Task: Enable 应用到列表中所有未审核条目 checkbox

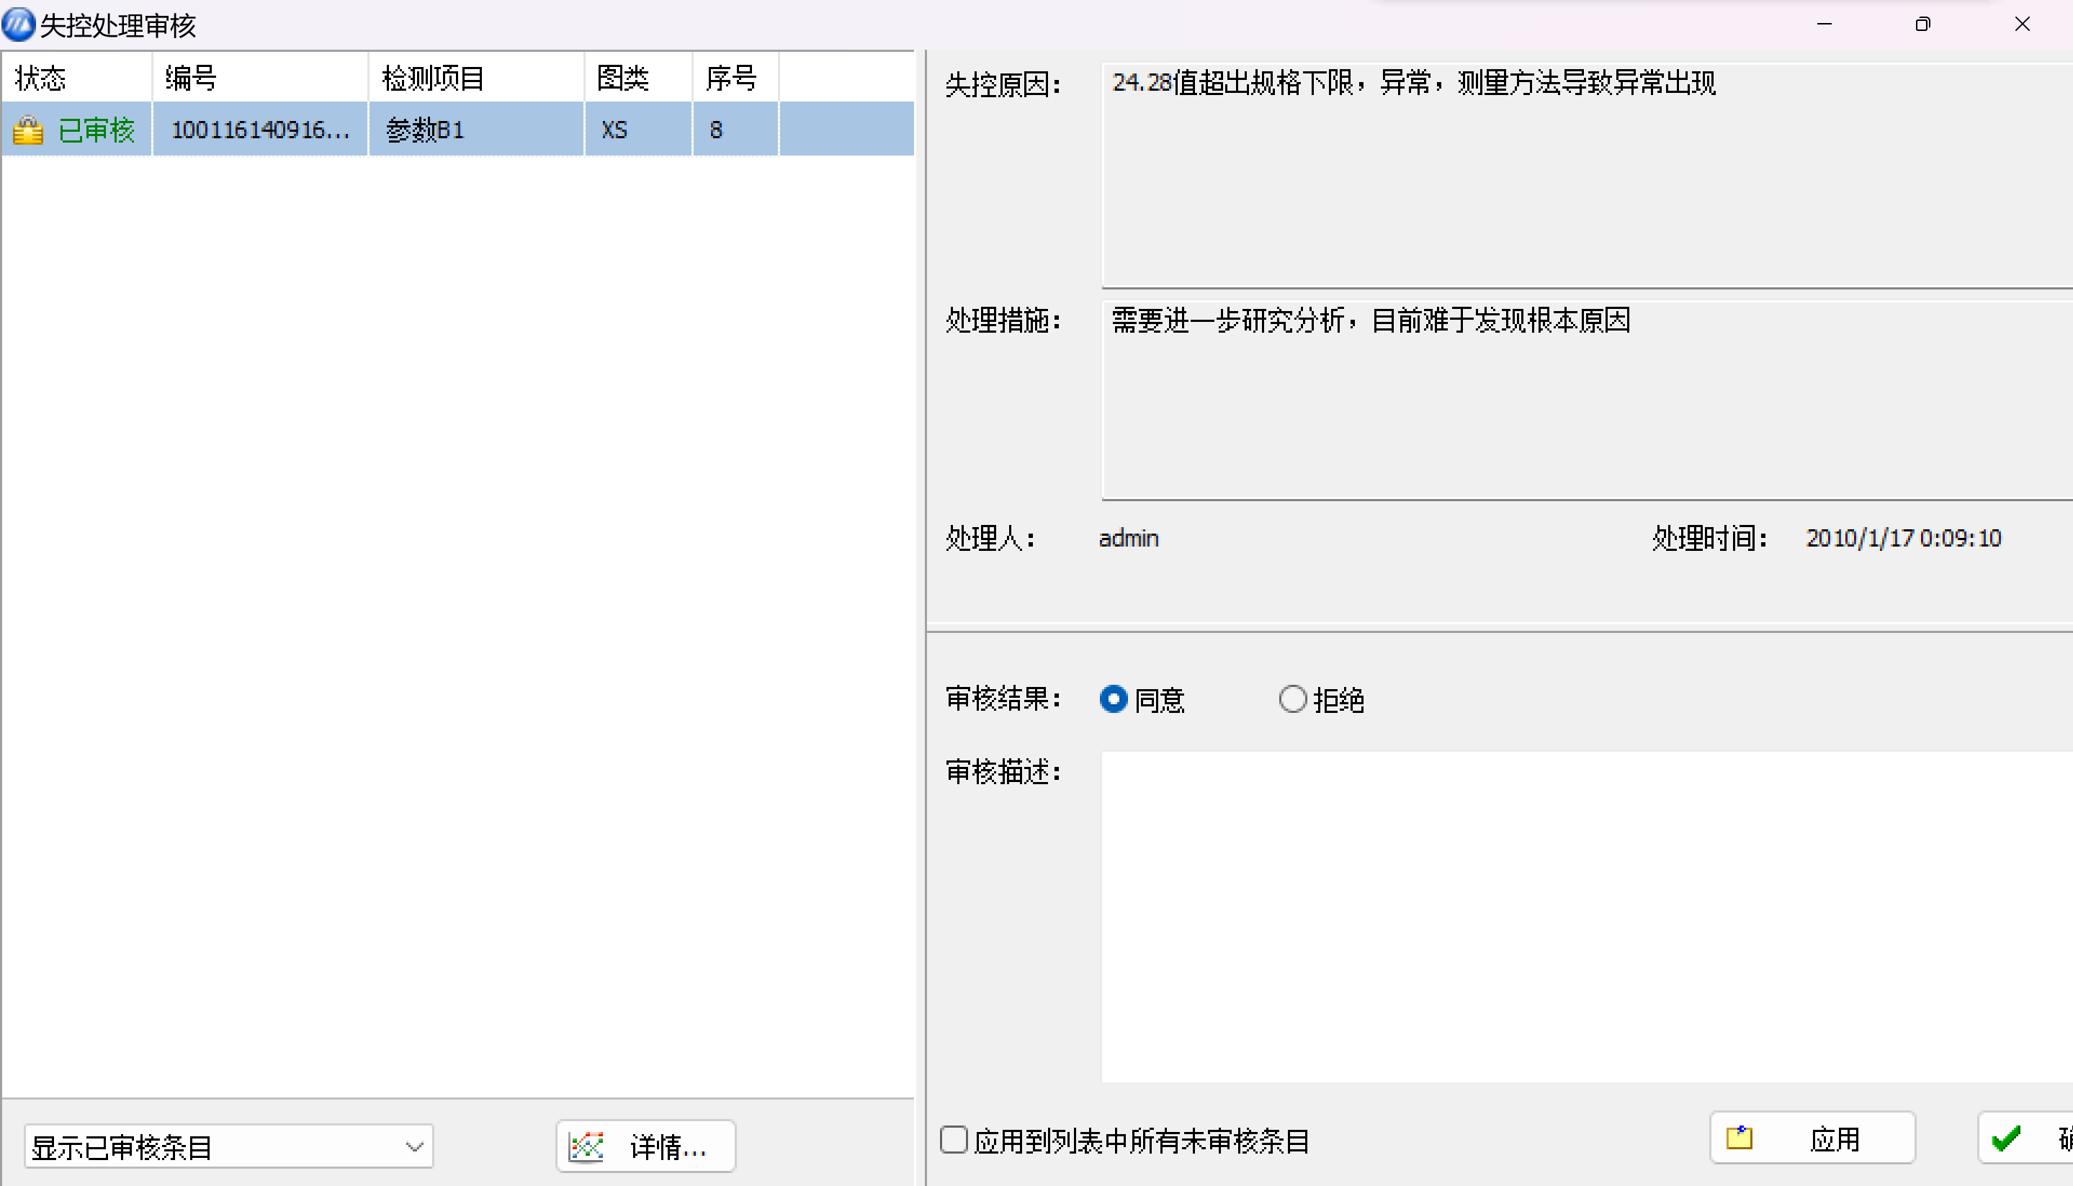Action: (x=954, y=1140)
